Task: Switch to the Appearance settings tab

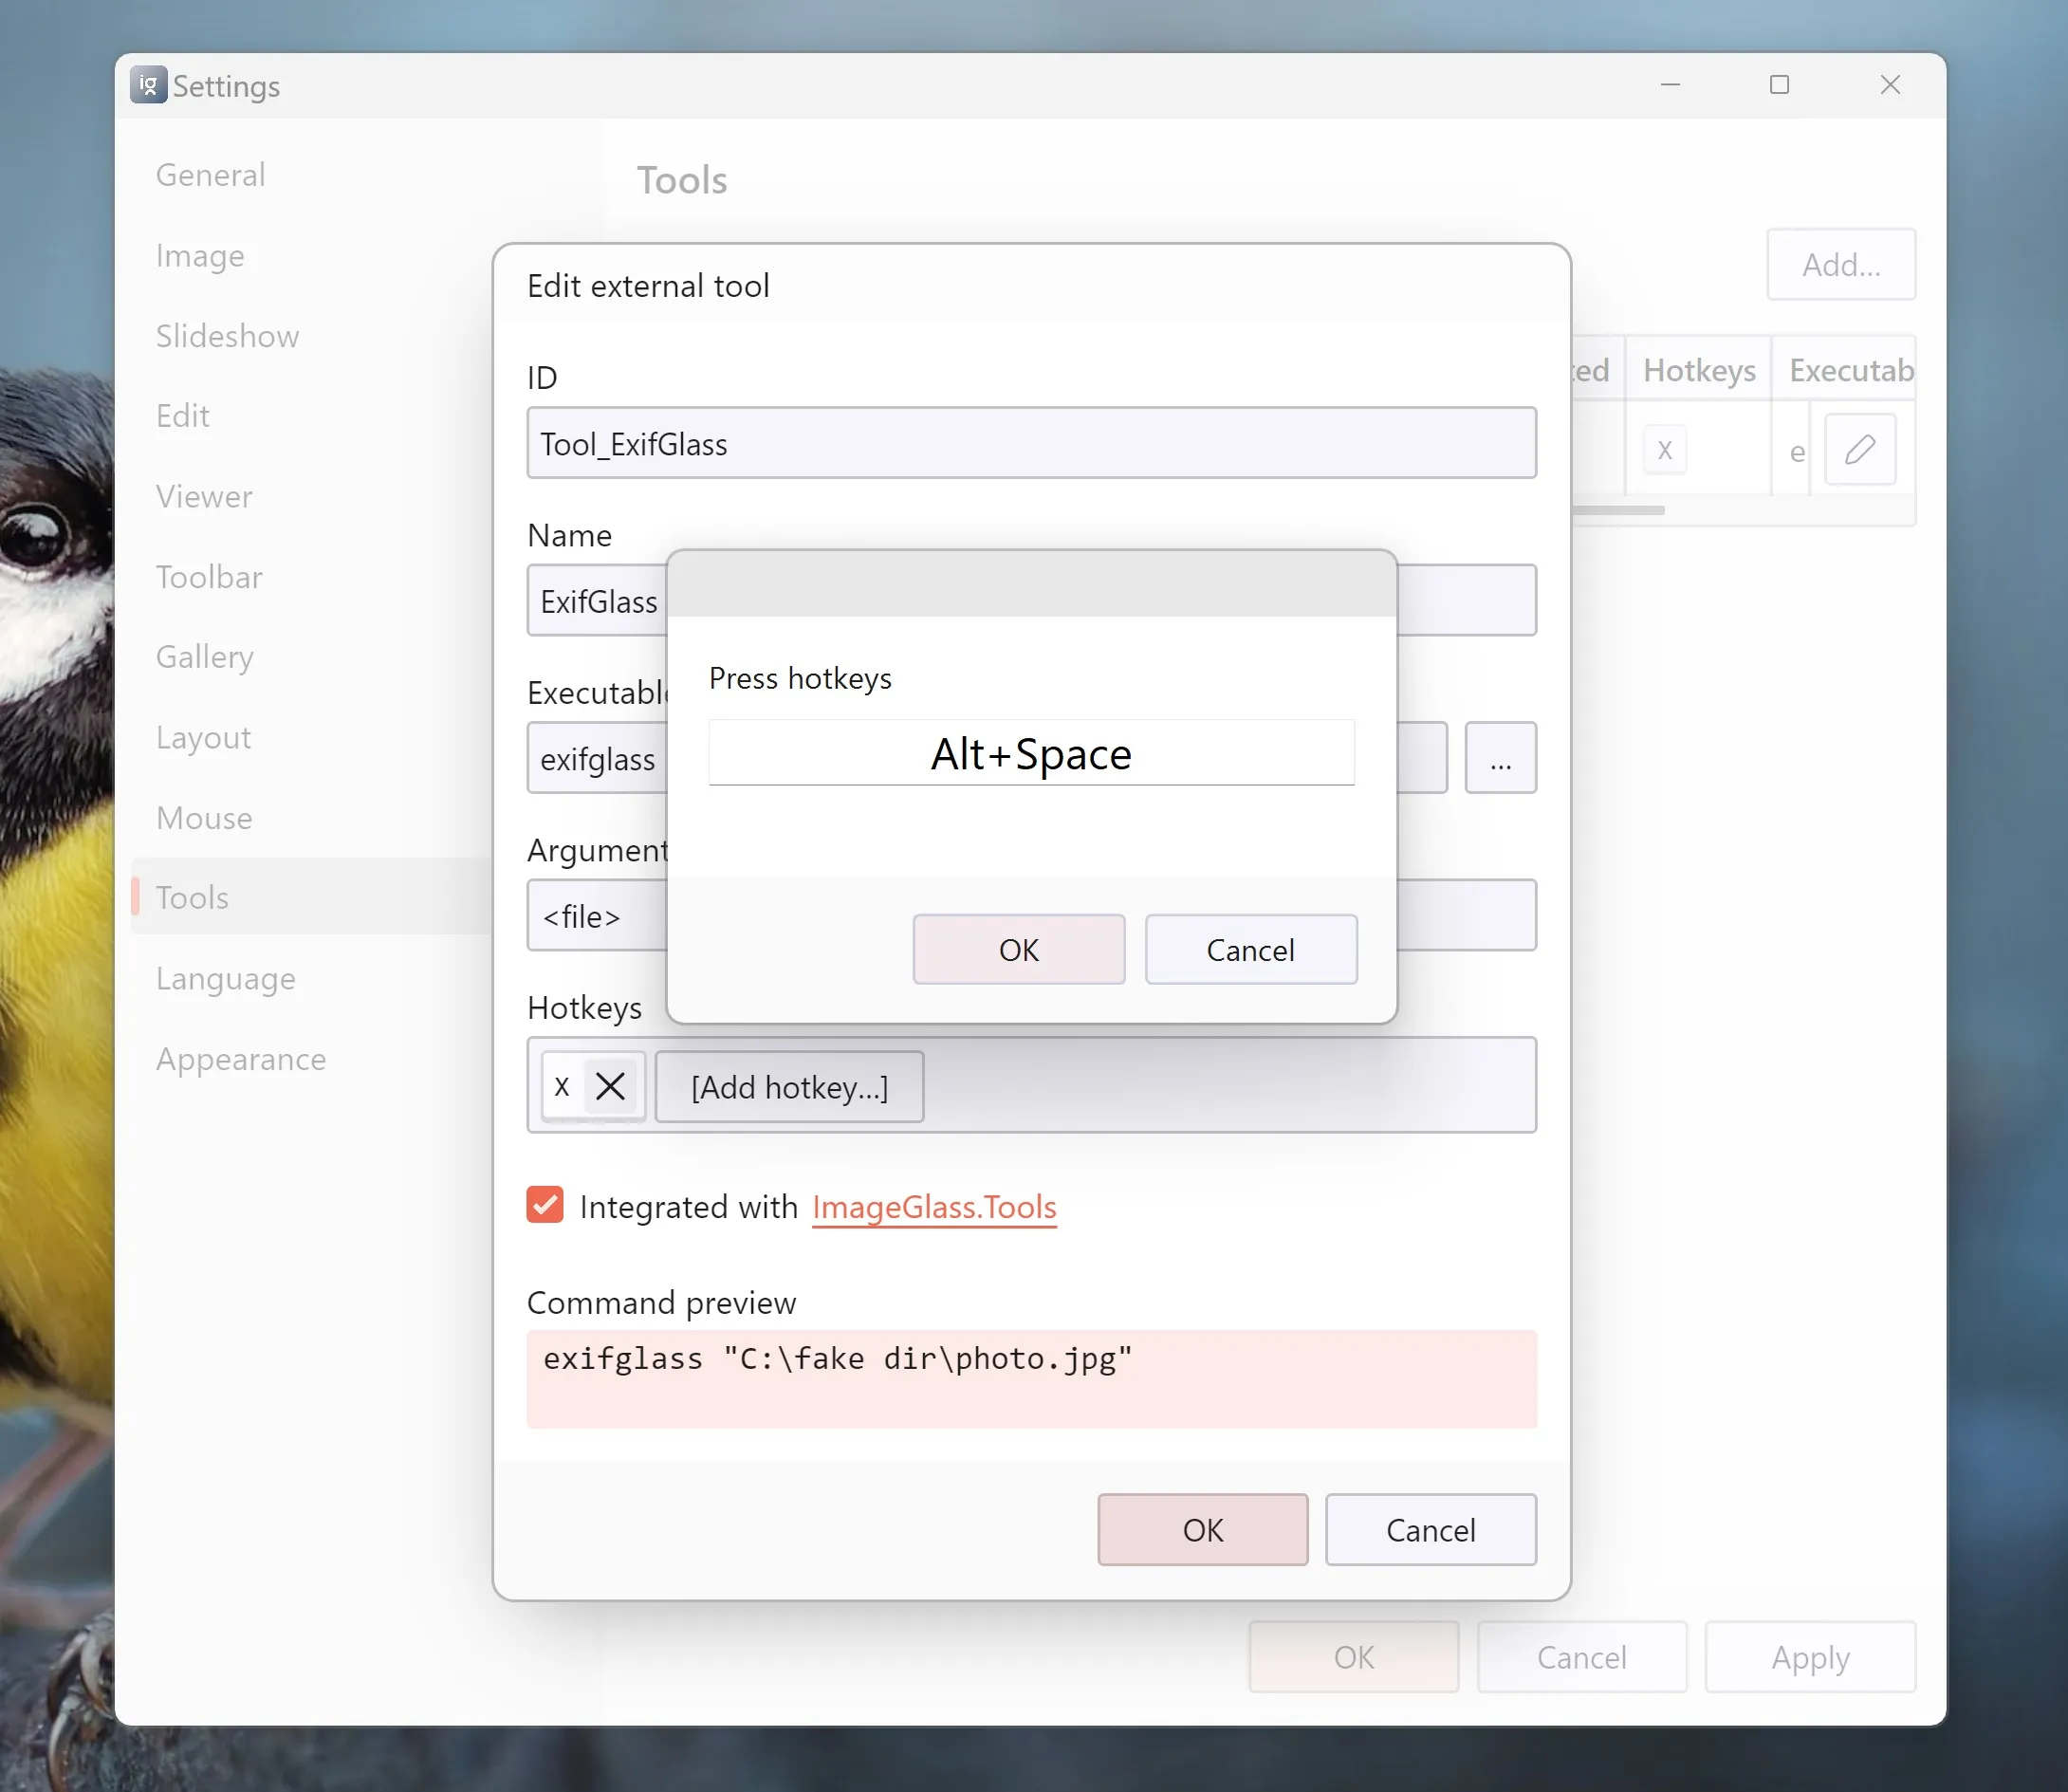Action: click(x=240, y=1059)
